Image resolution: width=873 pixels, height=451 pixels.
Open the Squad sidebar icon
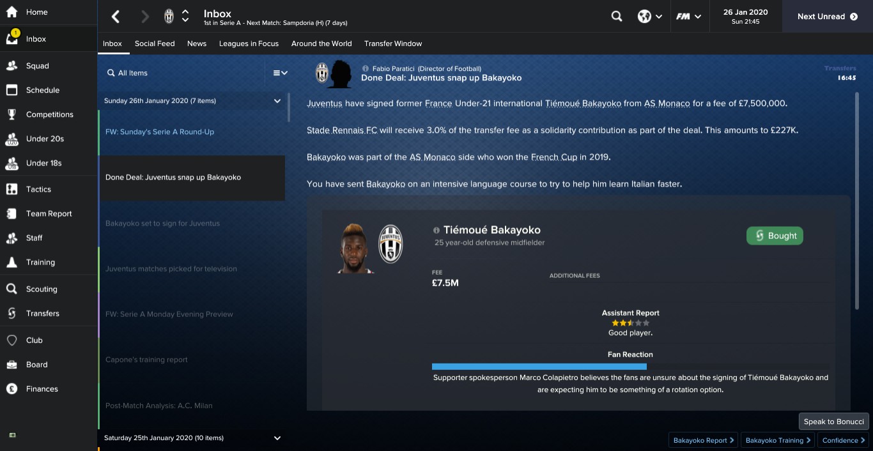pos(12,66)
